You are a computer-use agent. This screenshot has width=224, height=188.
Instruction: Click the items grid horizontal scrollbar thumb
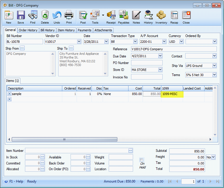65,139
